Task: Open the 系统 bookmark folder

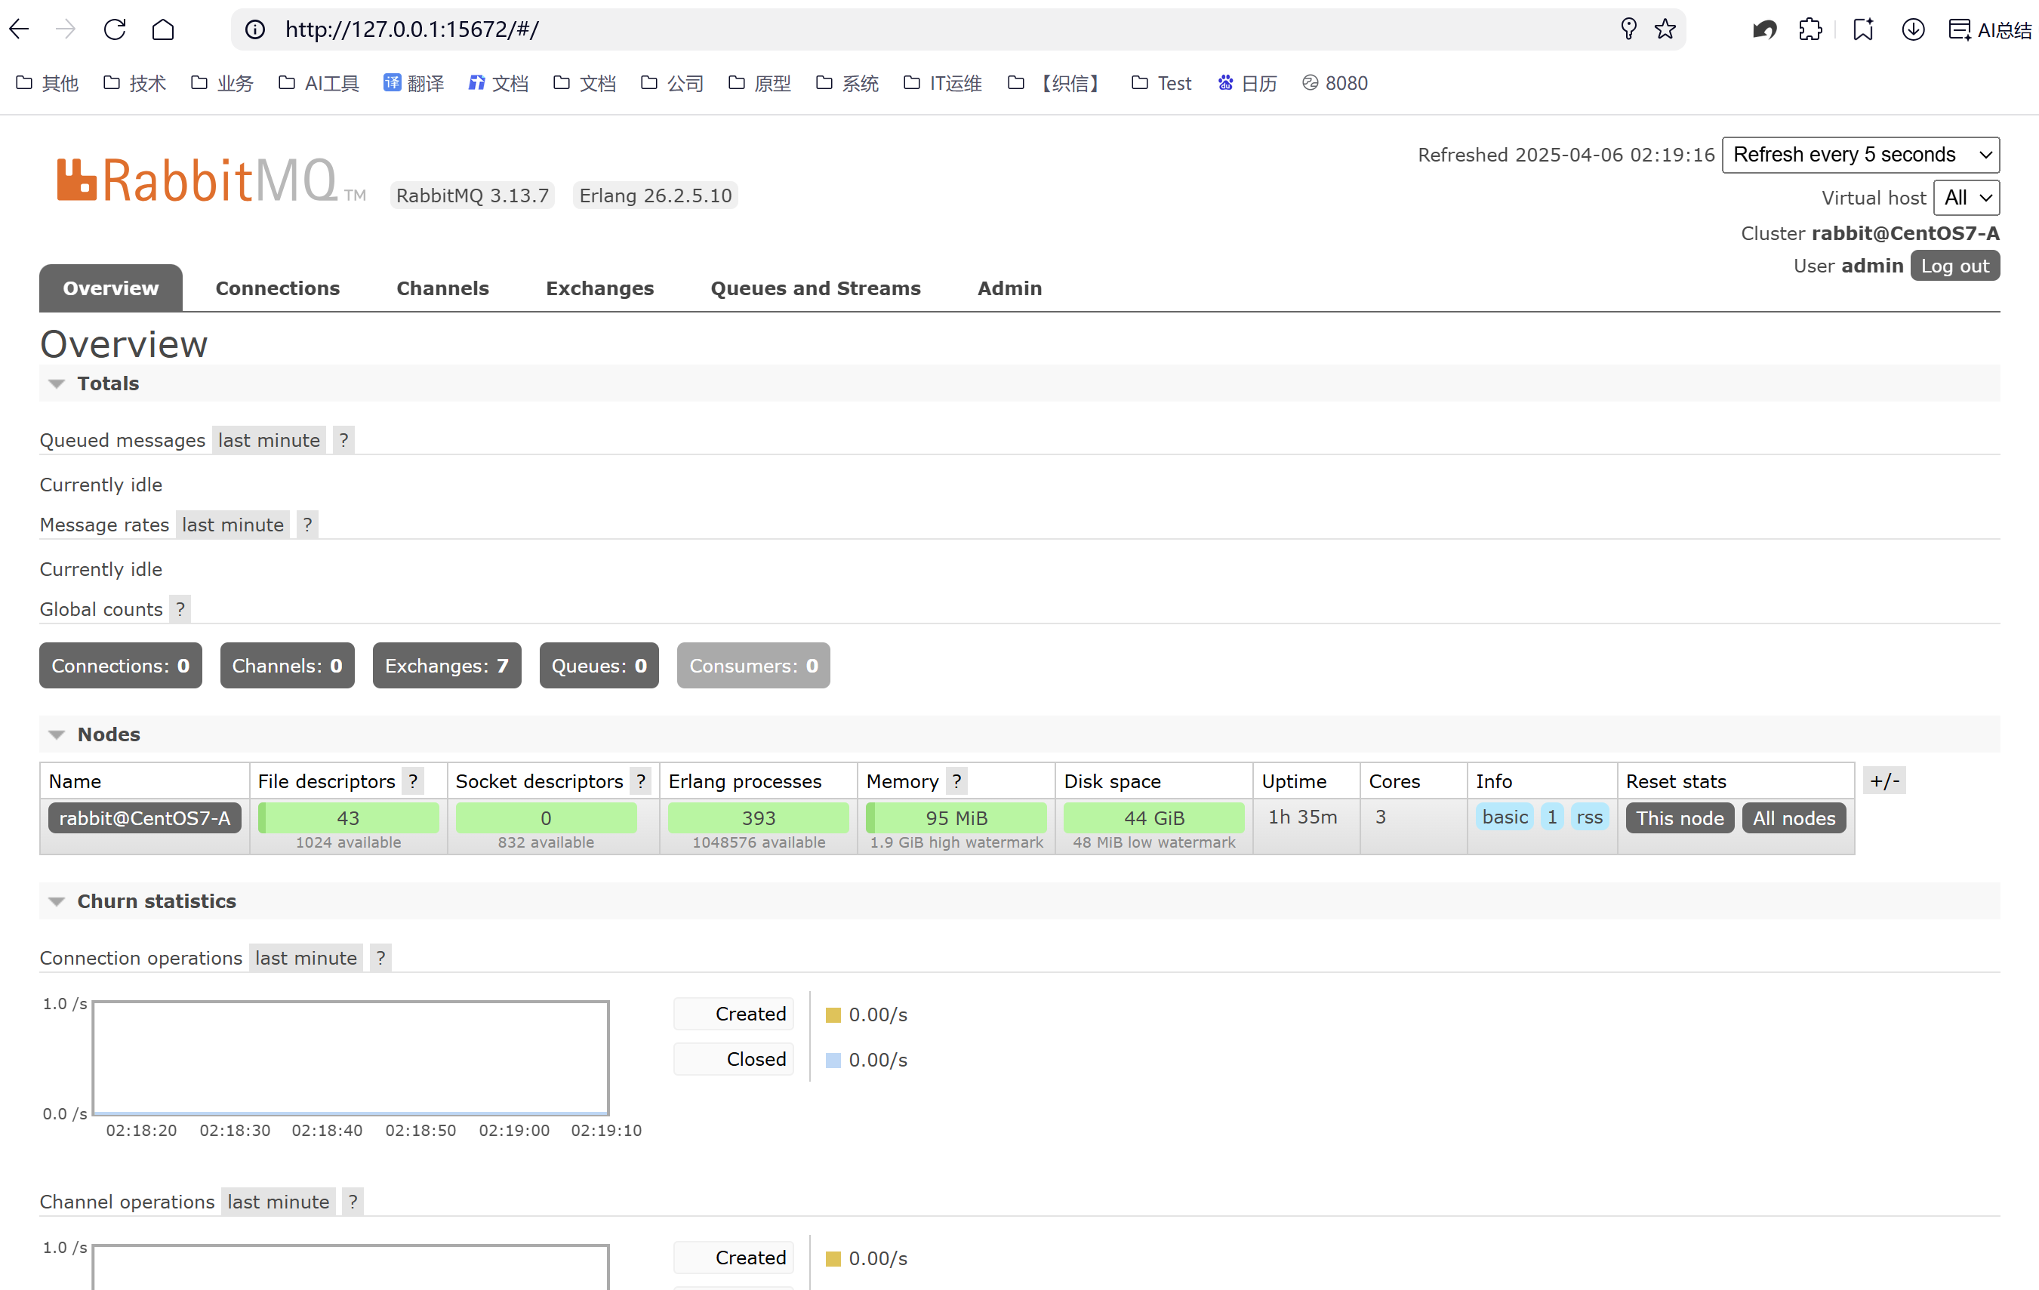Action: click(x=847, y=83)
